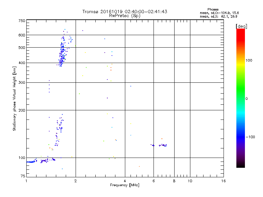Click the y-axis label 'Stationary phase Virtual Height [km]'

coord(14,99)
